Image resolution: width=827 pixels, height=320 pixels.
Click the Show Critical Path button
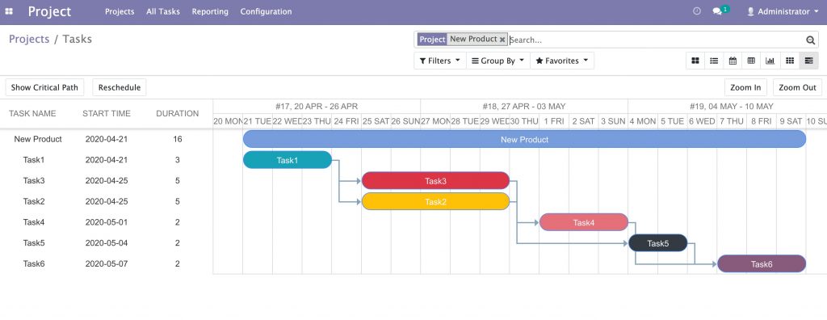(x=44, y=87)
